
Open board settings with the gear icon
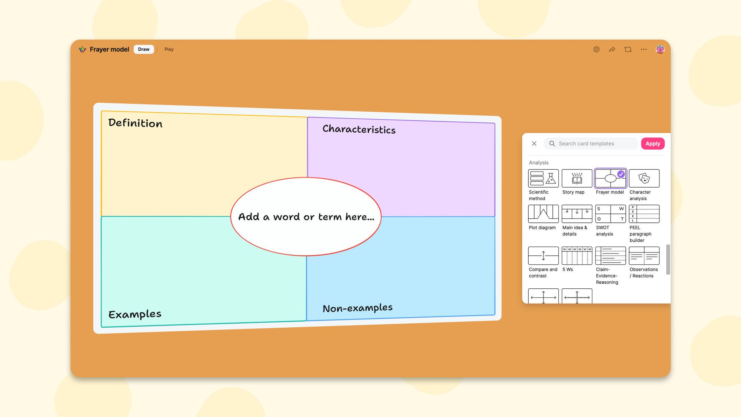click(597, 49)
